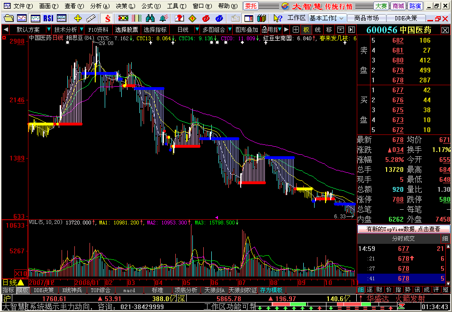Open the yellow folder toolbar icon
The width and height of the screenshot is (452, 312).
click(x=9, y=18)
